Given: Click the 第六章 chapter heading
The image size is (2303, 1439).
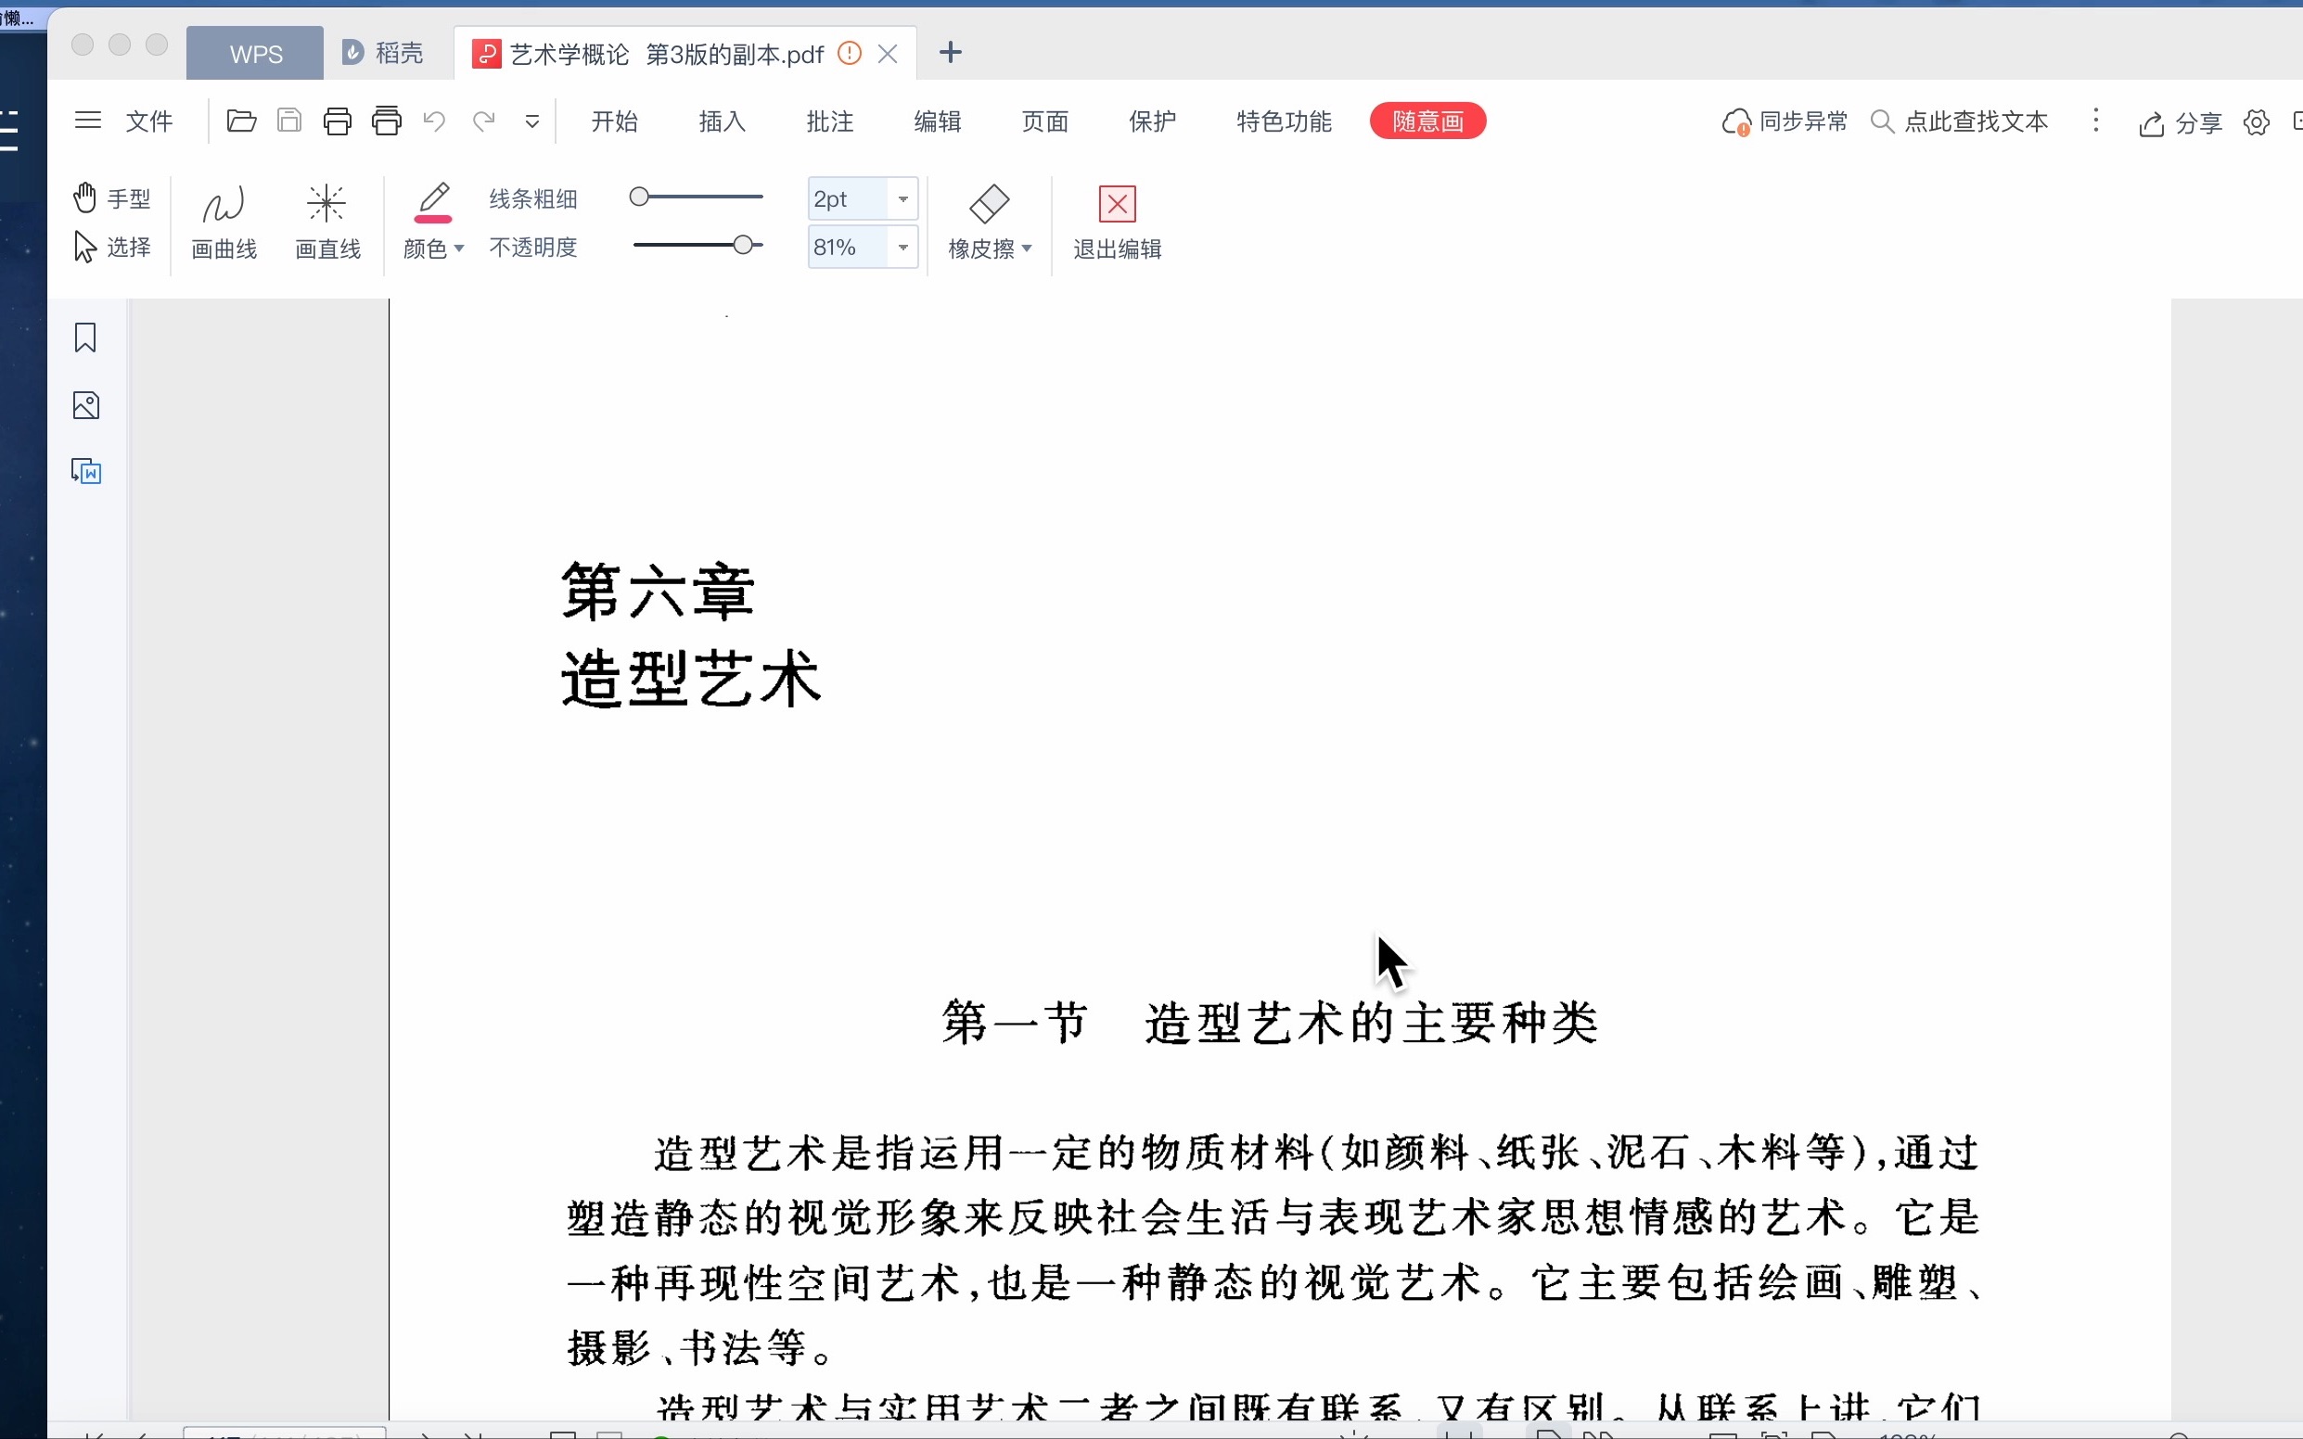Looking at the screenshot, I should (658, 591).
